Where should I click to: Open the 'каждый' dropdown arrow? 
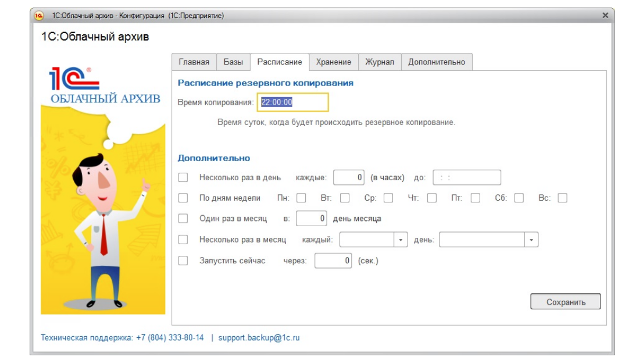coord(401,240)
